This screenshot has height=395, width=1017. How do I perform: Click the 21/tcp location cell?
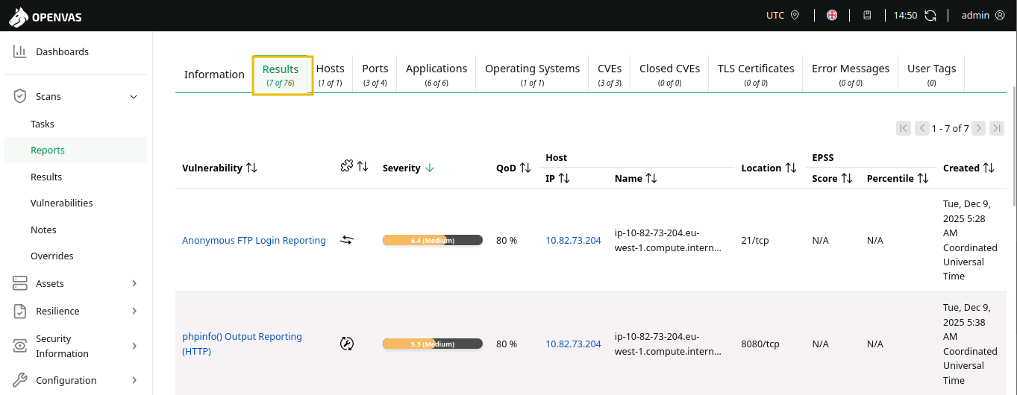click(x=754, y=240)
